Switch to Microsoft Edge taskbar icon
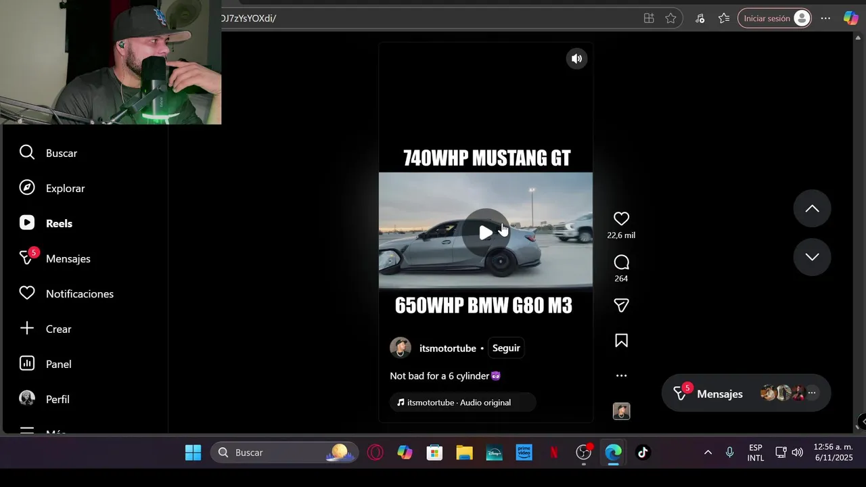Image resolution: width=866 pixels, height=487 pixels. pos(613,453)
